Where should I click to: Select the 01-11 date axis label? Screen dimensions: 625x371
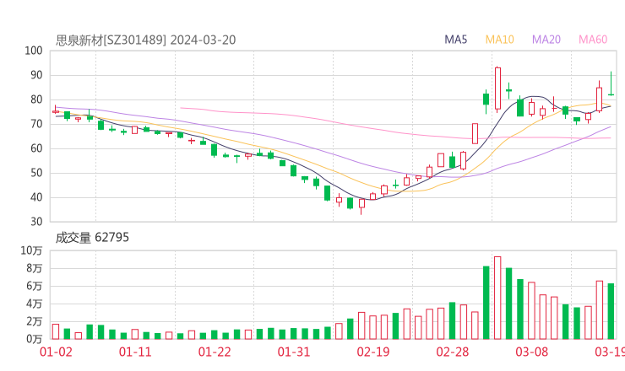coord(135,352)
